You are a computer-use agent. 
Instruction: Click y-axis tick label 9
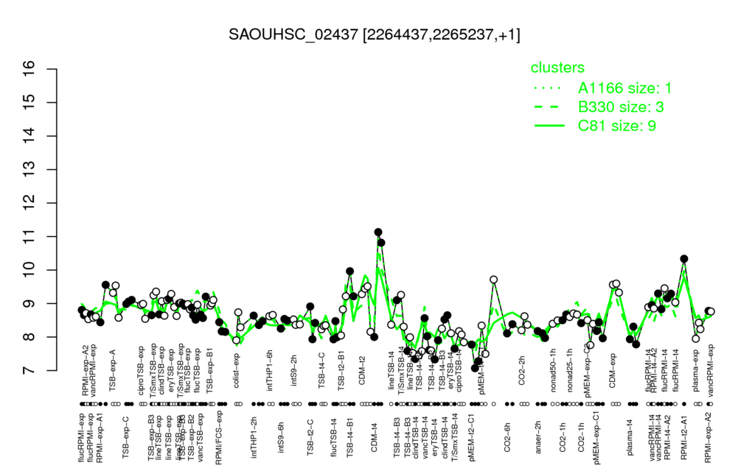[29, 303]
